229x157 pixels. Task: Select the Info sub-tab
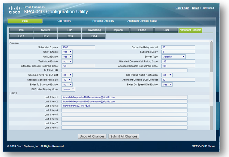tap(21, 30)
